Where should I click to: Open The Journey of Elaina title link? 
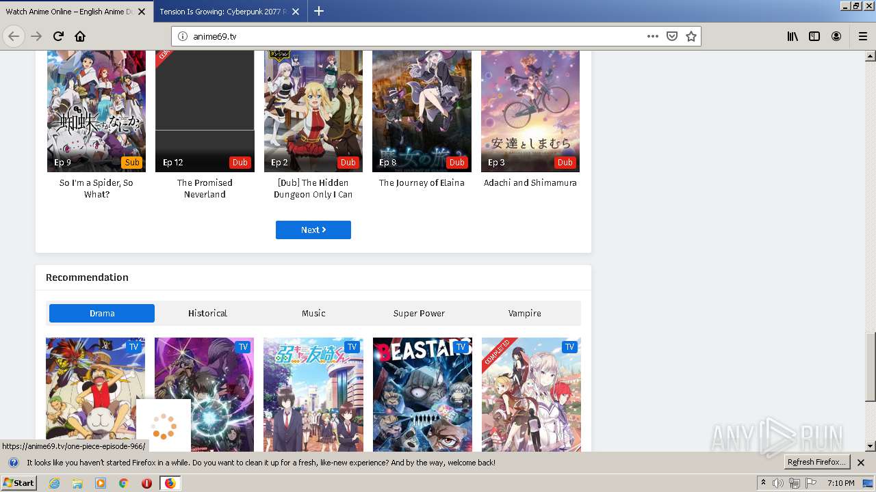click(x=422, y=183)
